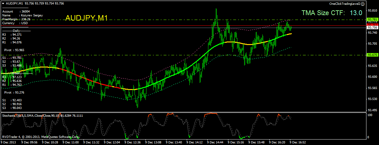Viewport: 379px width, 145px height.
Task: Click the Stochastic indicator label in subwindow
Action: [x=43, y=116]
